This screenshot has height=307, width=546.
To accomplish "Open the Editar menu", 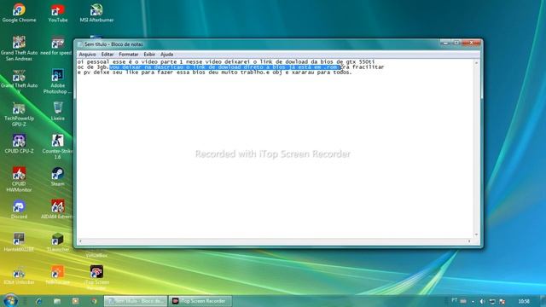I will pyautogui.click(x=107, y=55).
